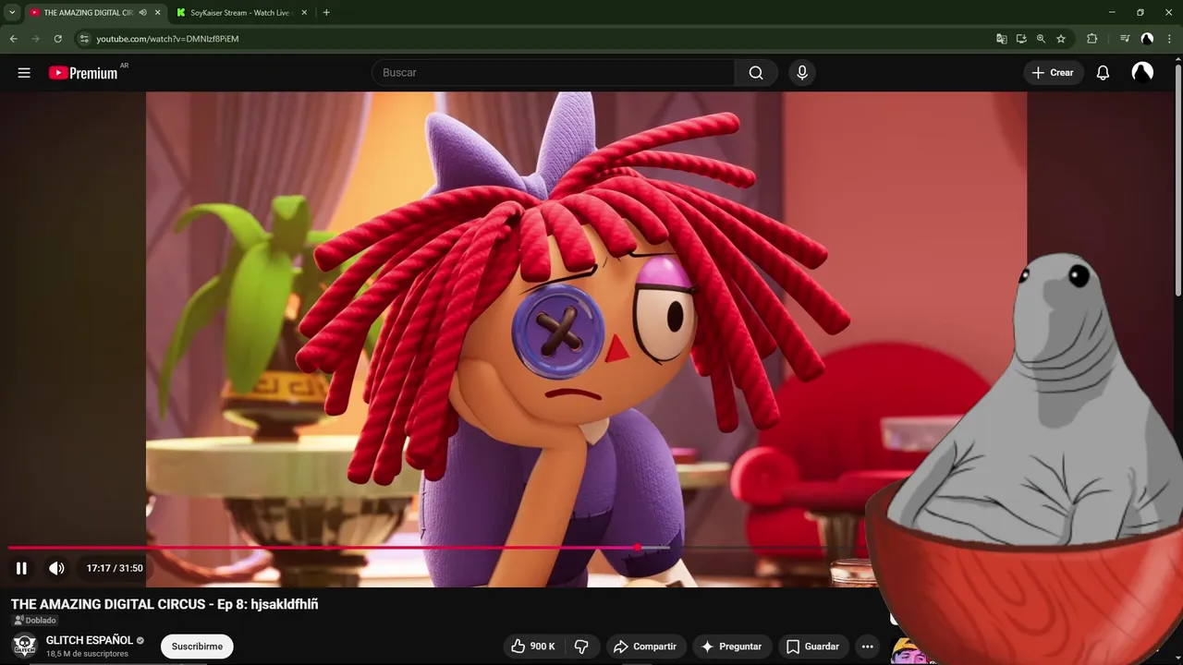Open the YouTube account avatar menu
The height and width of the screenshot is (665, 1183).
[x=1142, y=73]
